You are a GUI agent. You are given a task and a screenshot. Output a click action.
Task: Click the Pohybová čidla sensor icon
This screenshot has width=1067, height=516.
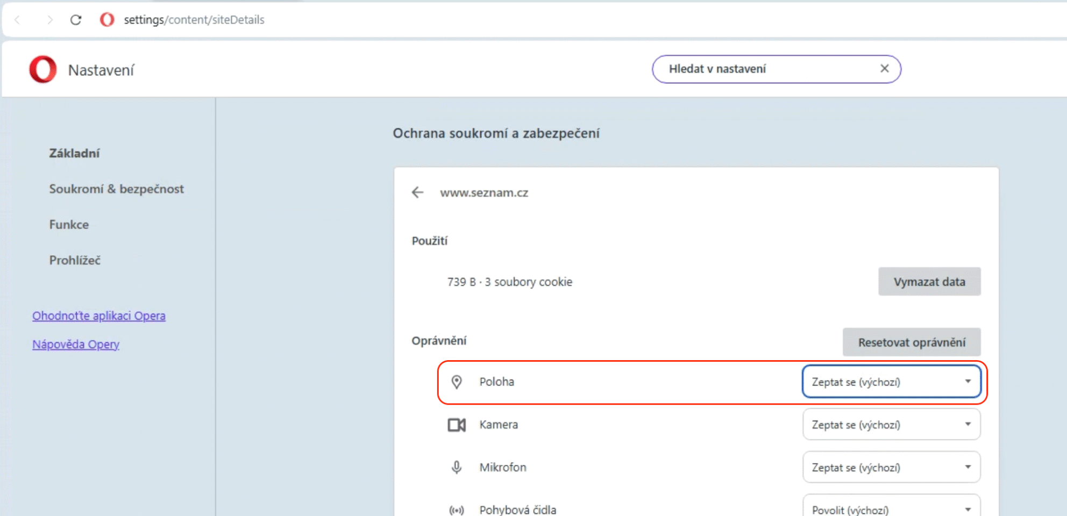(457, 510)
